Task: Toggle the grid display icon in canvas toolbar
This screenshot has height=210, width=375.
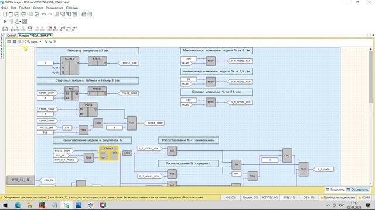Action: pyautogui.click(x=14, y=41)
